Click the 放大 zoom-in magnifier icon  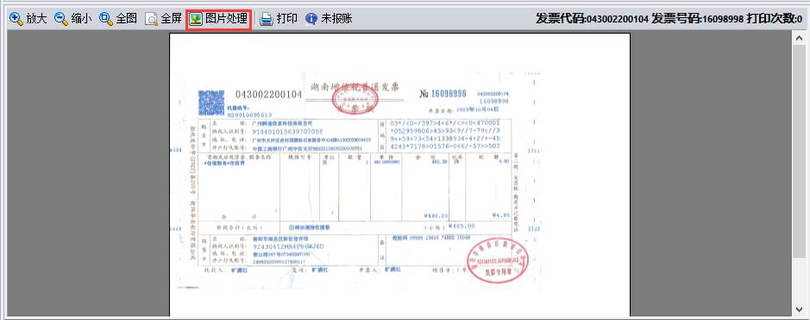[x=16, y=19]
